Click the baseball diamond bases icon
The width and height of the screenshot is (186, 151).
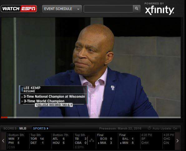(x=91, y=141)
